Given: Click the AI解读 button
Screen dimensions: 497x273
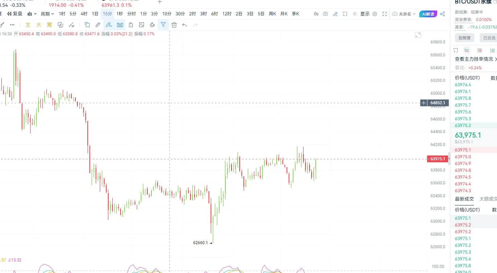Looking at the screenshot, I should [428, 14].
